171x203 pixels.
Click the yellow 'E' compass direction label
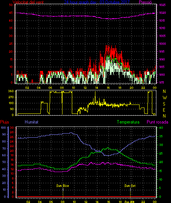pyautogui.click(x=164, y=110)
